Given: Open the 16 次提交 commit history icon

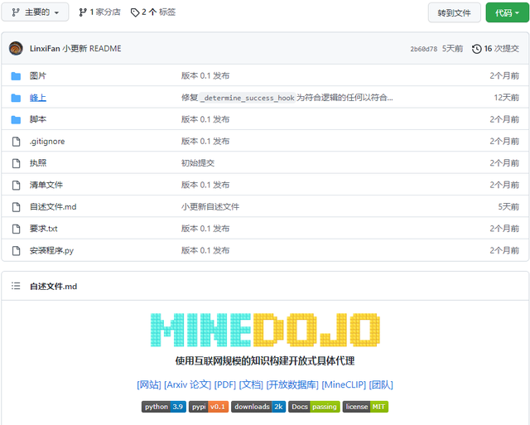Looking at the screenshot, I should point(476,49).
